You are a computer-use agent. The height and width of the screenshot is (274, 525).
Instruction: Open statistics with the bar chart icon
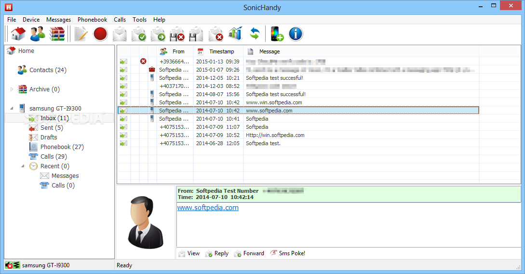pyautogui.click(x=235, y=34)
